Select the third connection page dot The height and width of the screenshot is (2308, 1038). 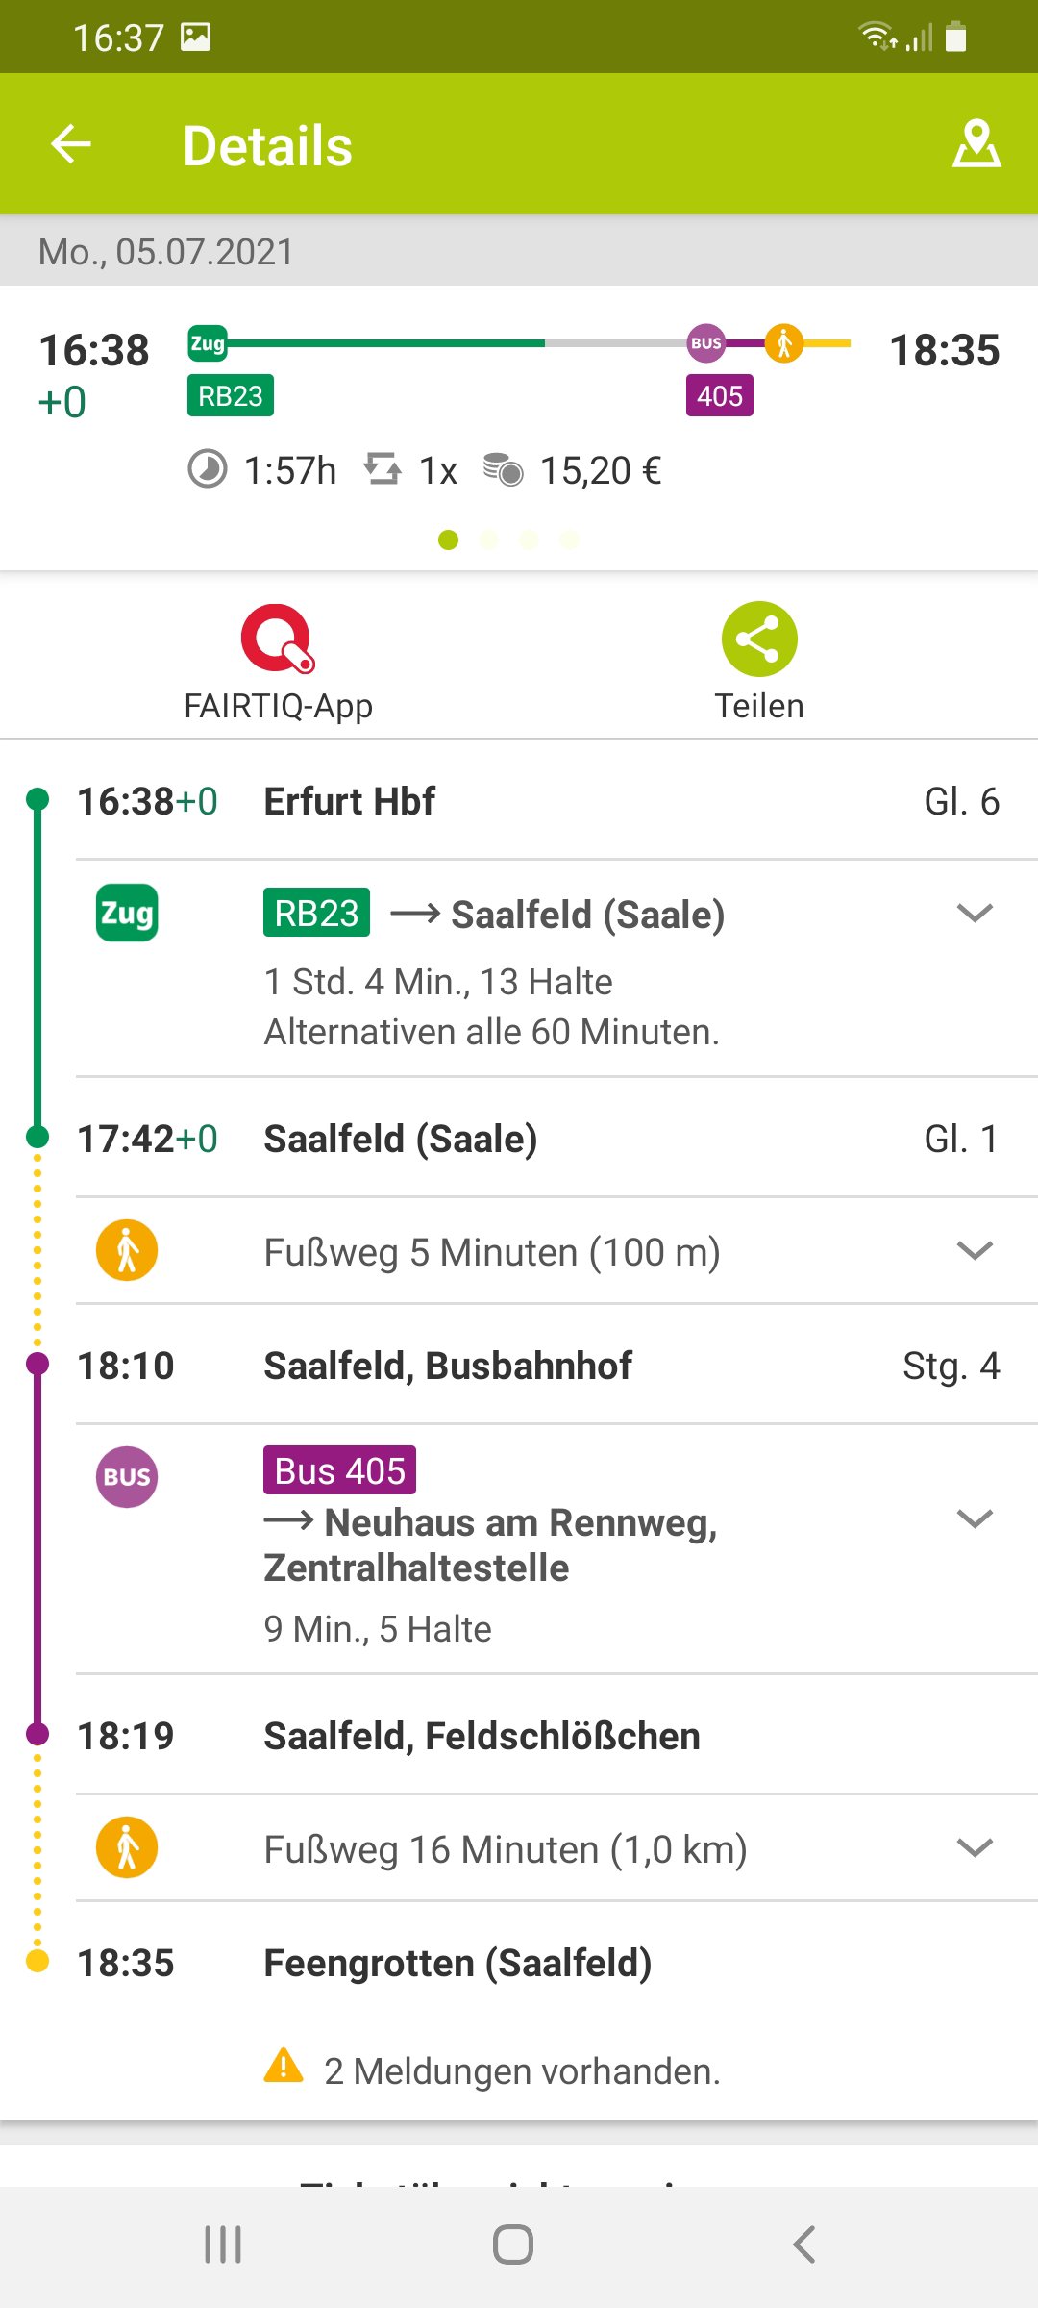pyautogui.click(x=529, y=540)
